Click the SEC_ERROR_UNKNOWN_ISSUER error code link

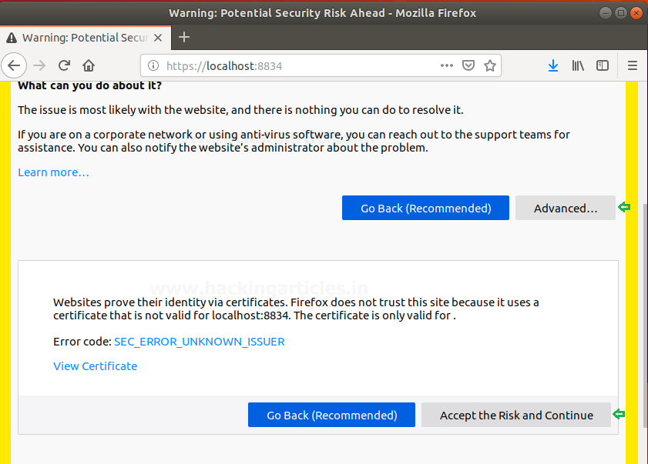click(x=200, y=342)
